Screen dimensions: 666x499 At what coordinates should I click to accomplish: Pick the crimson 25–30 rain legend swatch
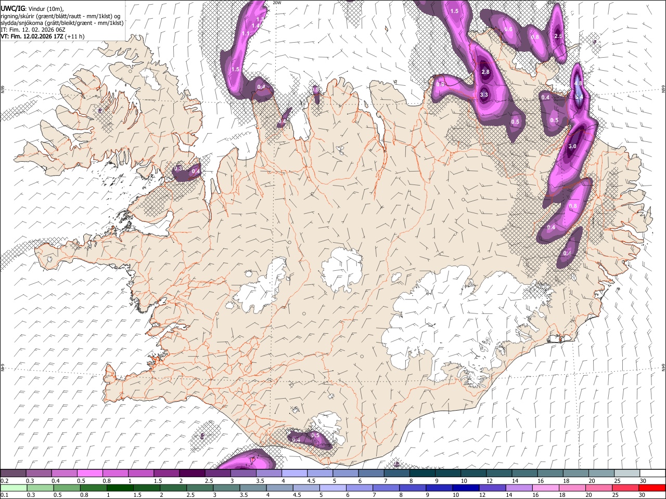coord(625,488)
